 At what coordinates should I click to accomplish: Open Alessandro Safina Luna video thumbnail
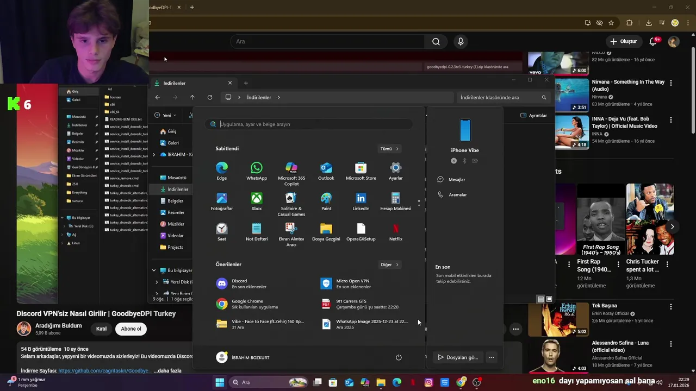tap(558, 356)
